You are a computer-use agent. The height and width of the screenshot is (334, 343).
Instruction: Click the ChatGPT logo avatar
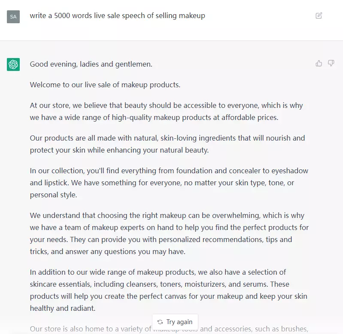13,64
